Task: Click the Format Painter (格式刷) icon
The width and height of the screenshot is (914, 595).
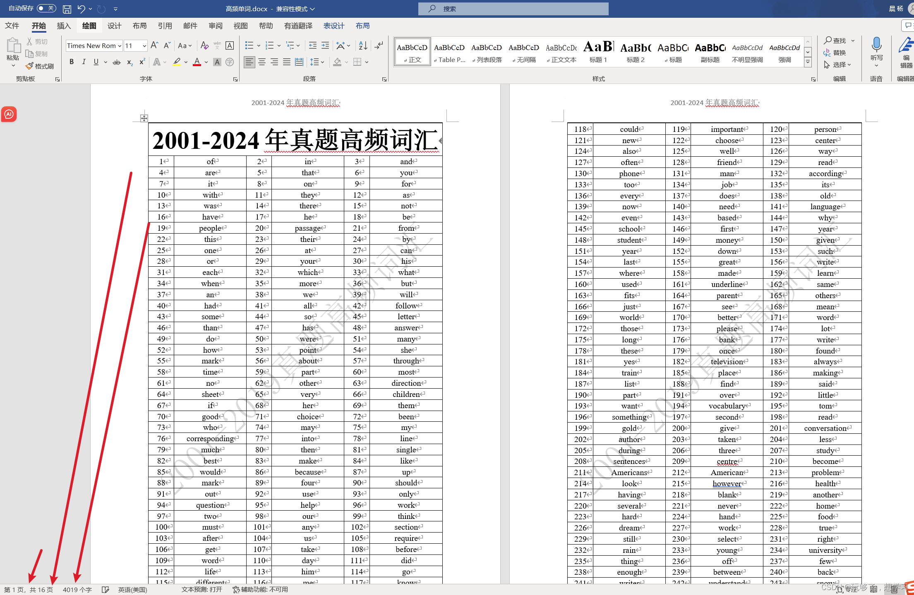Action: point(30,66)
